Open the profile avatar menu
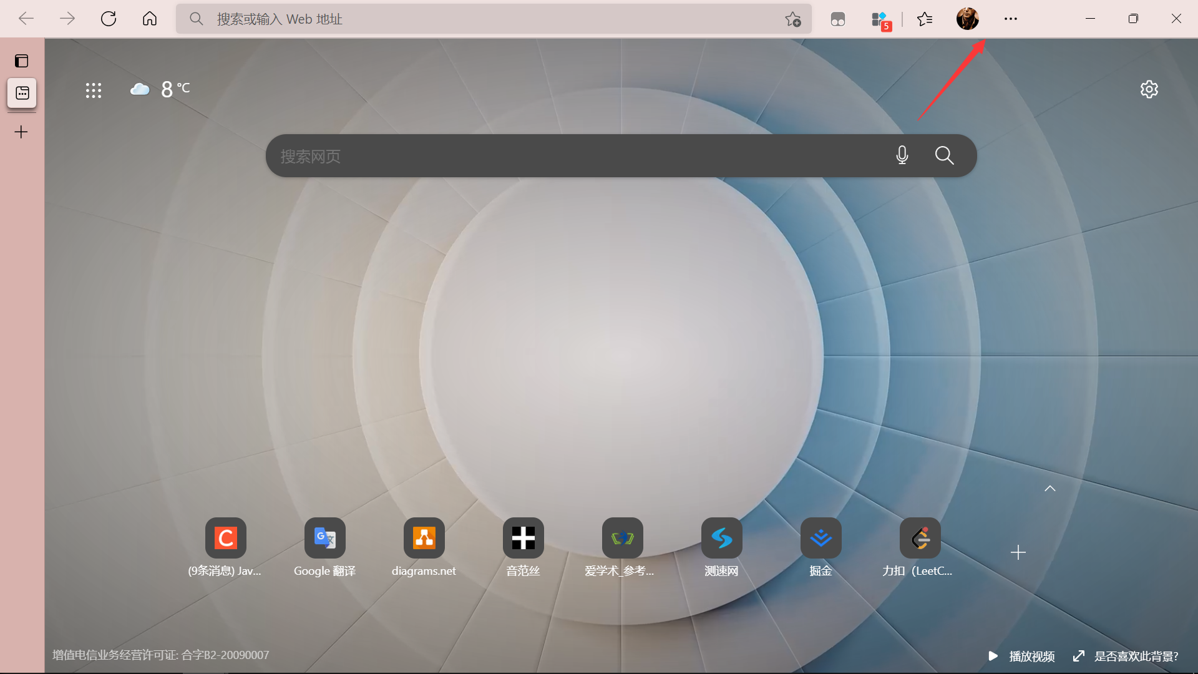The width and height of the screenshot is (1198, 674). (x=967, y=19)
